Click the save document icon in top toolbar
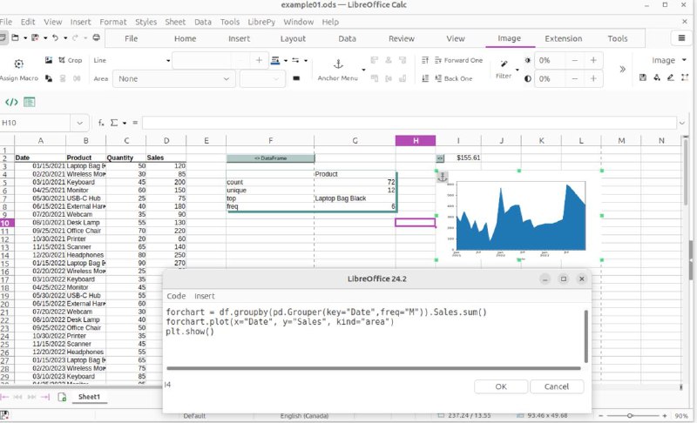 tap(35, 37)
